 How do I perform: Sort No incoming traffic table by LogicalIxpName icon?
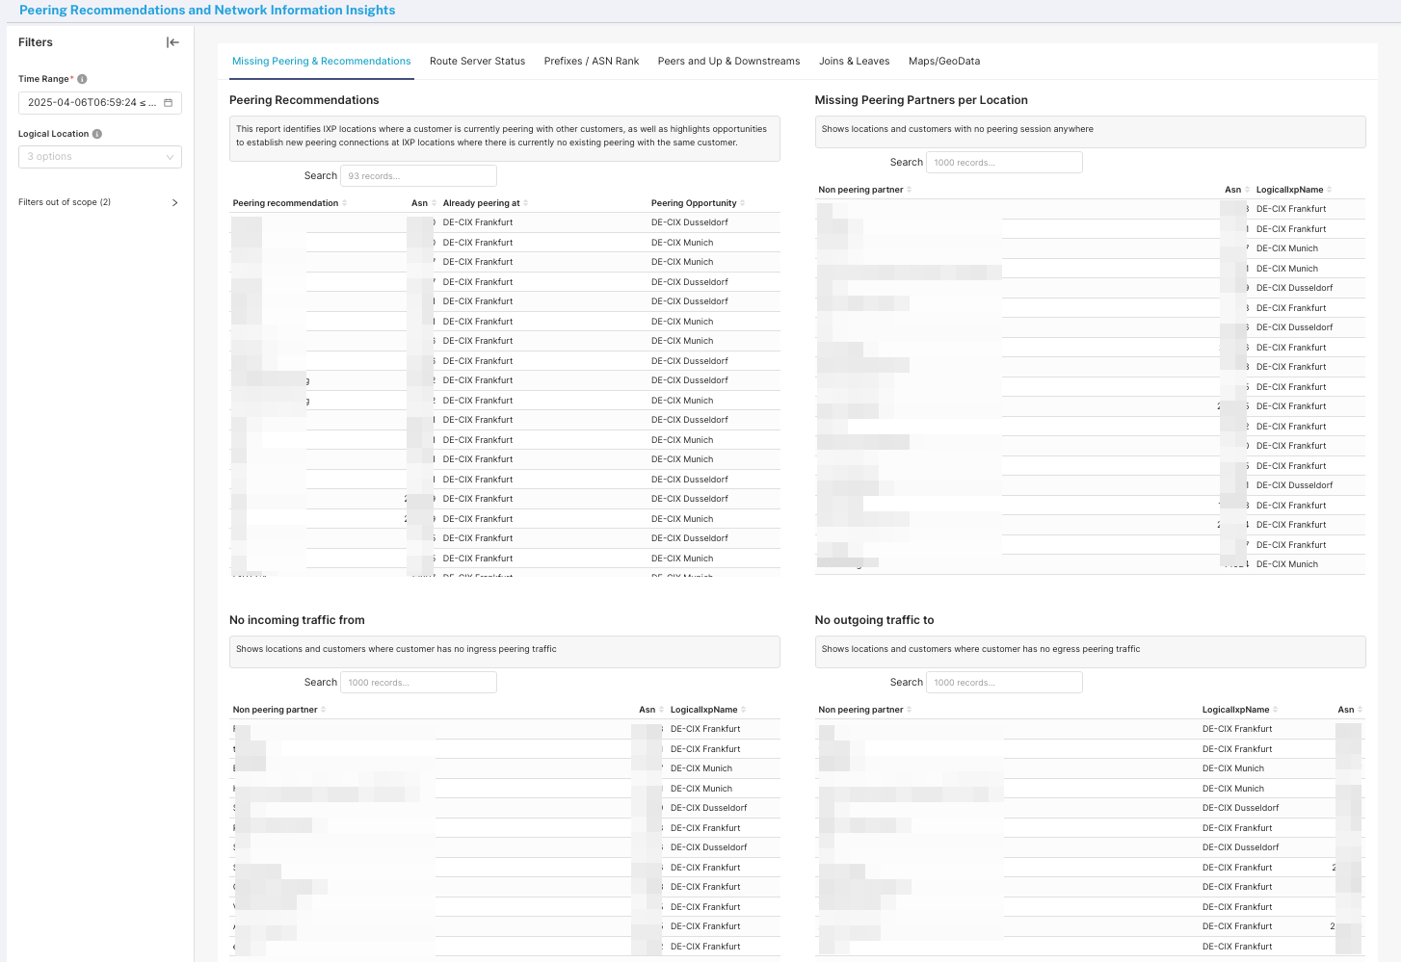click(x=744, y=710)
